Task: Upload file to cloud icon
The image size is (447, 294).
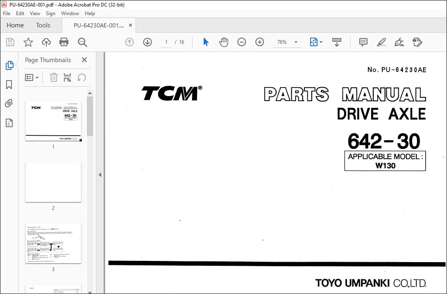Action: (46, 42)
